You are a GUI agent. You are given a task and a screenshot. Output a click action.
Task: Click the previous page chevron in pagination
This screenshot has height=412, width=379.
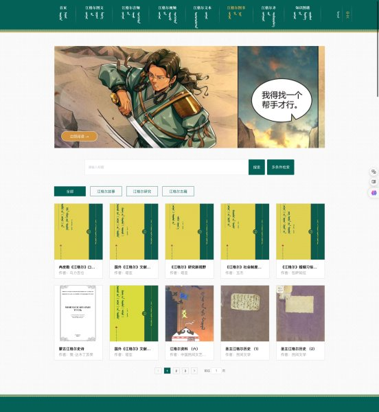point(158,371)
